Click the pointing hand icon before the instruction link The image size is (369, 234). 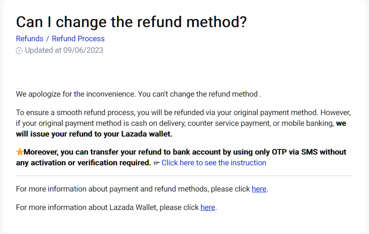pos(157,163)
